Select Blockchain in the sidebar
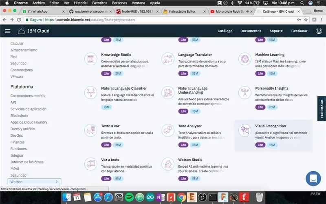The height and width of the screenshot is (204, 326). click(x=19, y=115)
